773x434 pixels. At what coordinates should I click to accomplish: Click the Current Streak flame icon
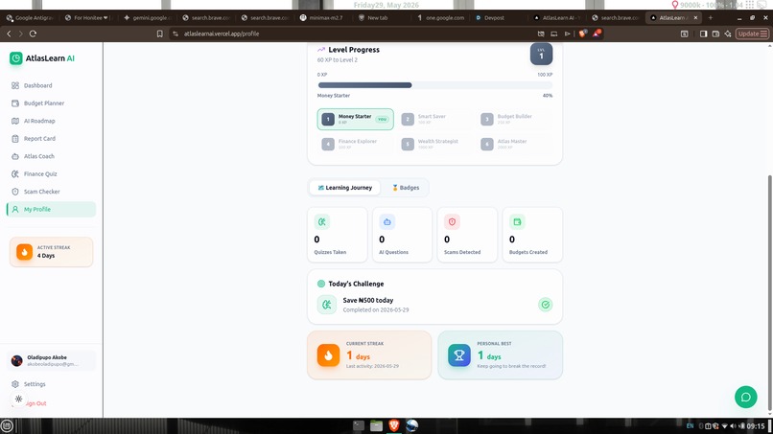pos(328,355)
